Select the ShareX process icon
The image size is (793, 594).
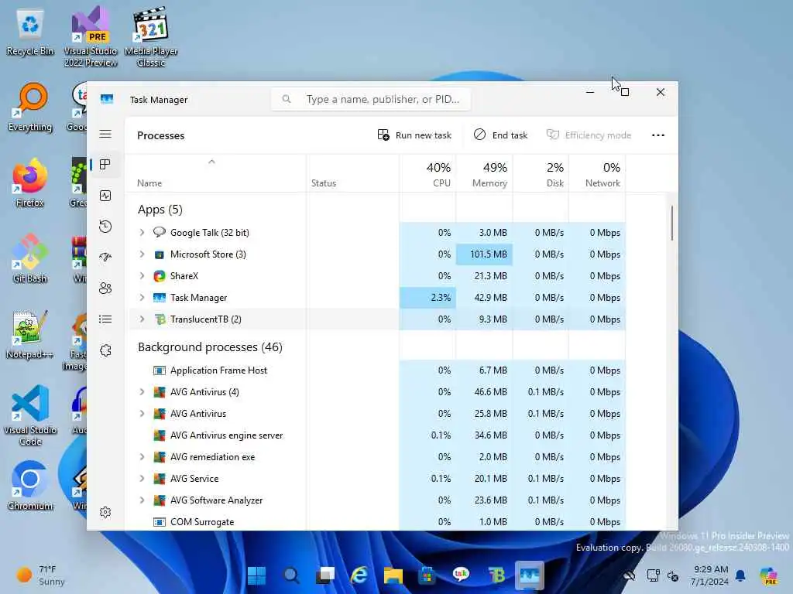click(160, 276)
